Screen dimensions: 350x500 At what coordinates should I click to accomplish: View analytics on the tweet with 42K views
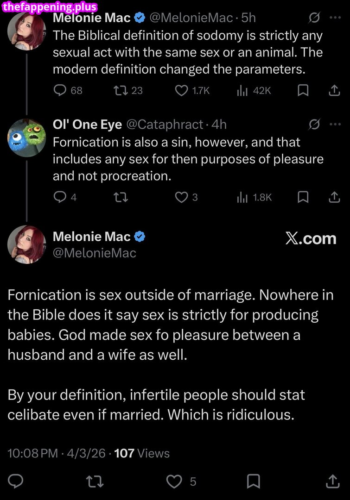coord(242,90)
